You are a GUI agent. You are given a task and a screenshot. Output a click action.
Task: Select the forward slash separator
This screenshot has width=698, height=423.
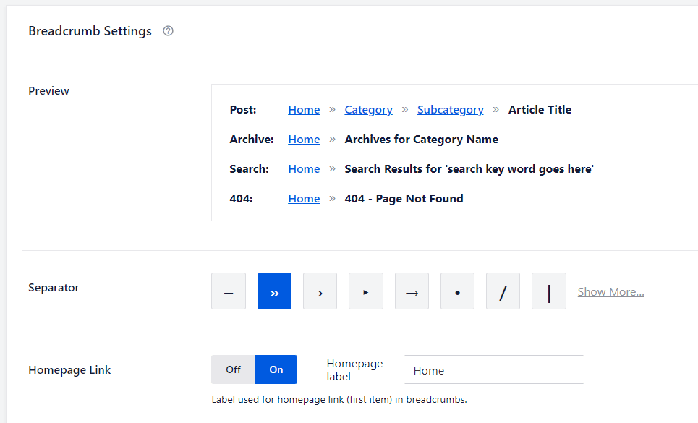click(503, 291)
